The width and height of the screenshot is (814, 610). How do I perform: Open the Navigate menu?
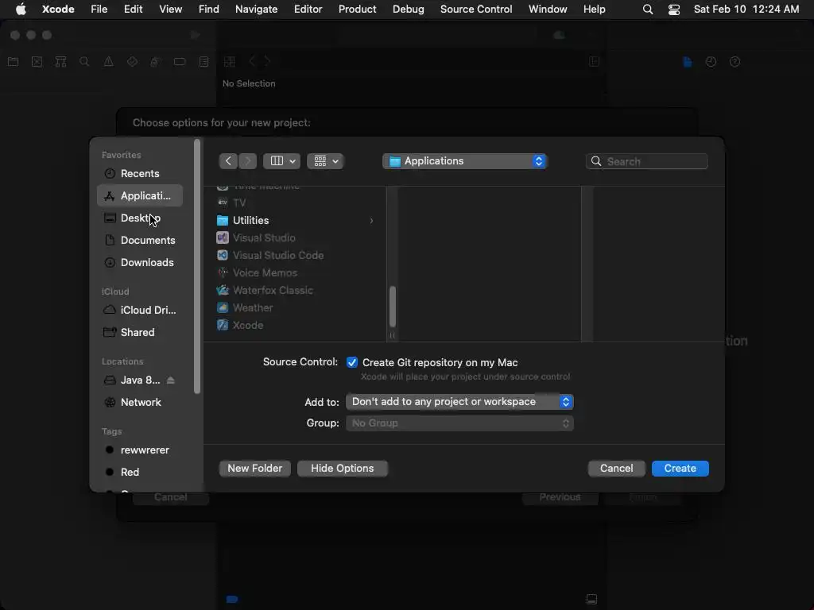click(256, 10)
